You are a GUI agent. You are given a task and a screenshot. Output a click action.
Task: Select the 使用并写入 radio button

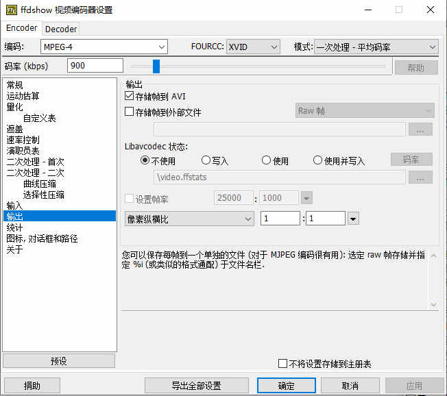pyautogui.click(x=317, y=160)
